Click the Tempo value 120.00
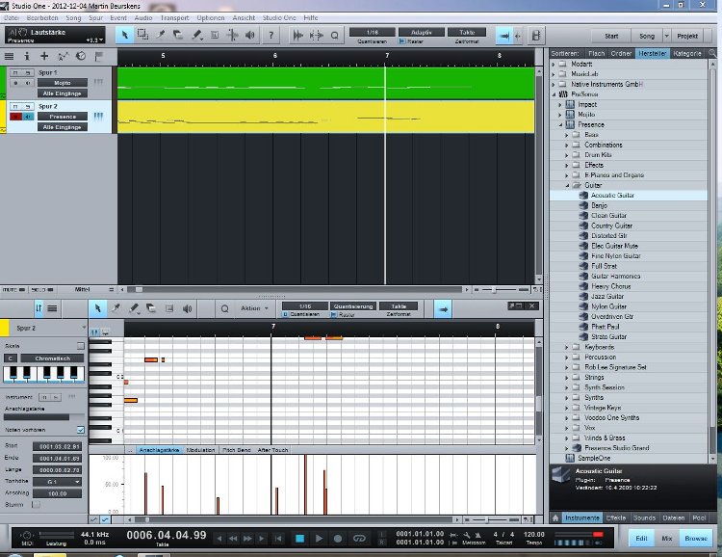The width and height of the screenshot is (722, 557). (x=533, y=535)
